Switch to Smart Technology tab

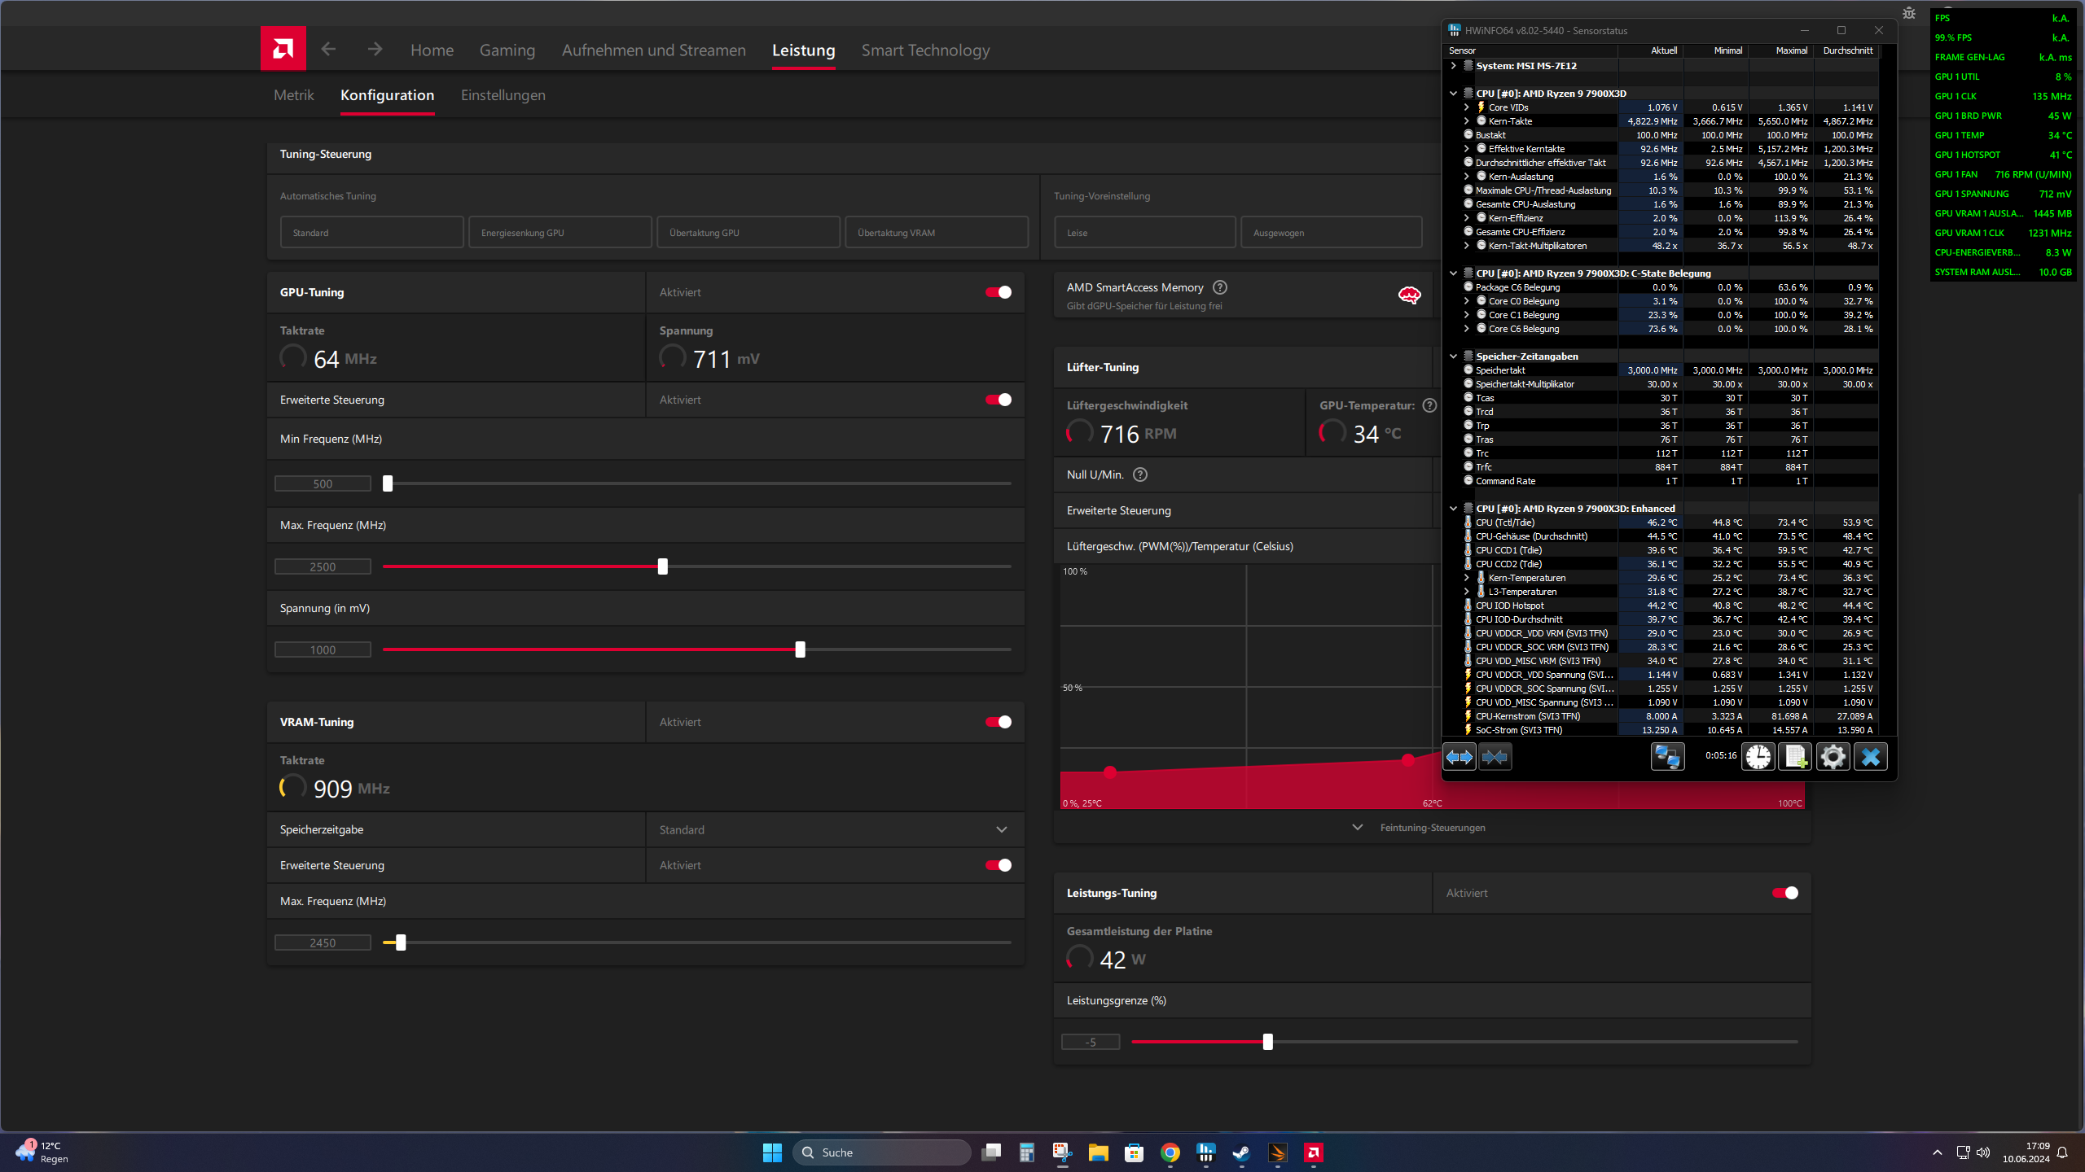926,50
